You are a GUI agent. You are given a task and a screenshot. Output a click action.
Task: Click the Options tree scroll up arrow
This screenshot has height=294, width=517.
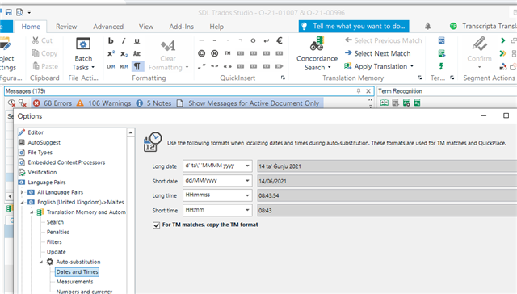pyautogui.click(x=131, y=132)
